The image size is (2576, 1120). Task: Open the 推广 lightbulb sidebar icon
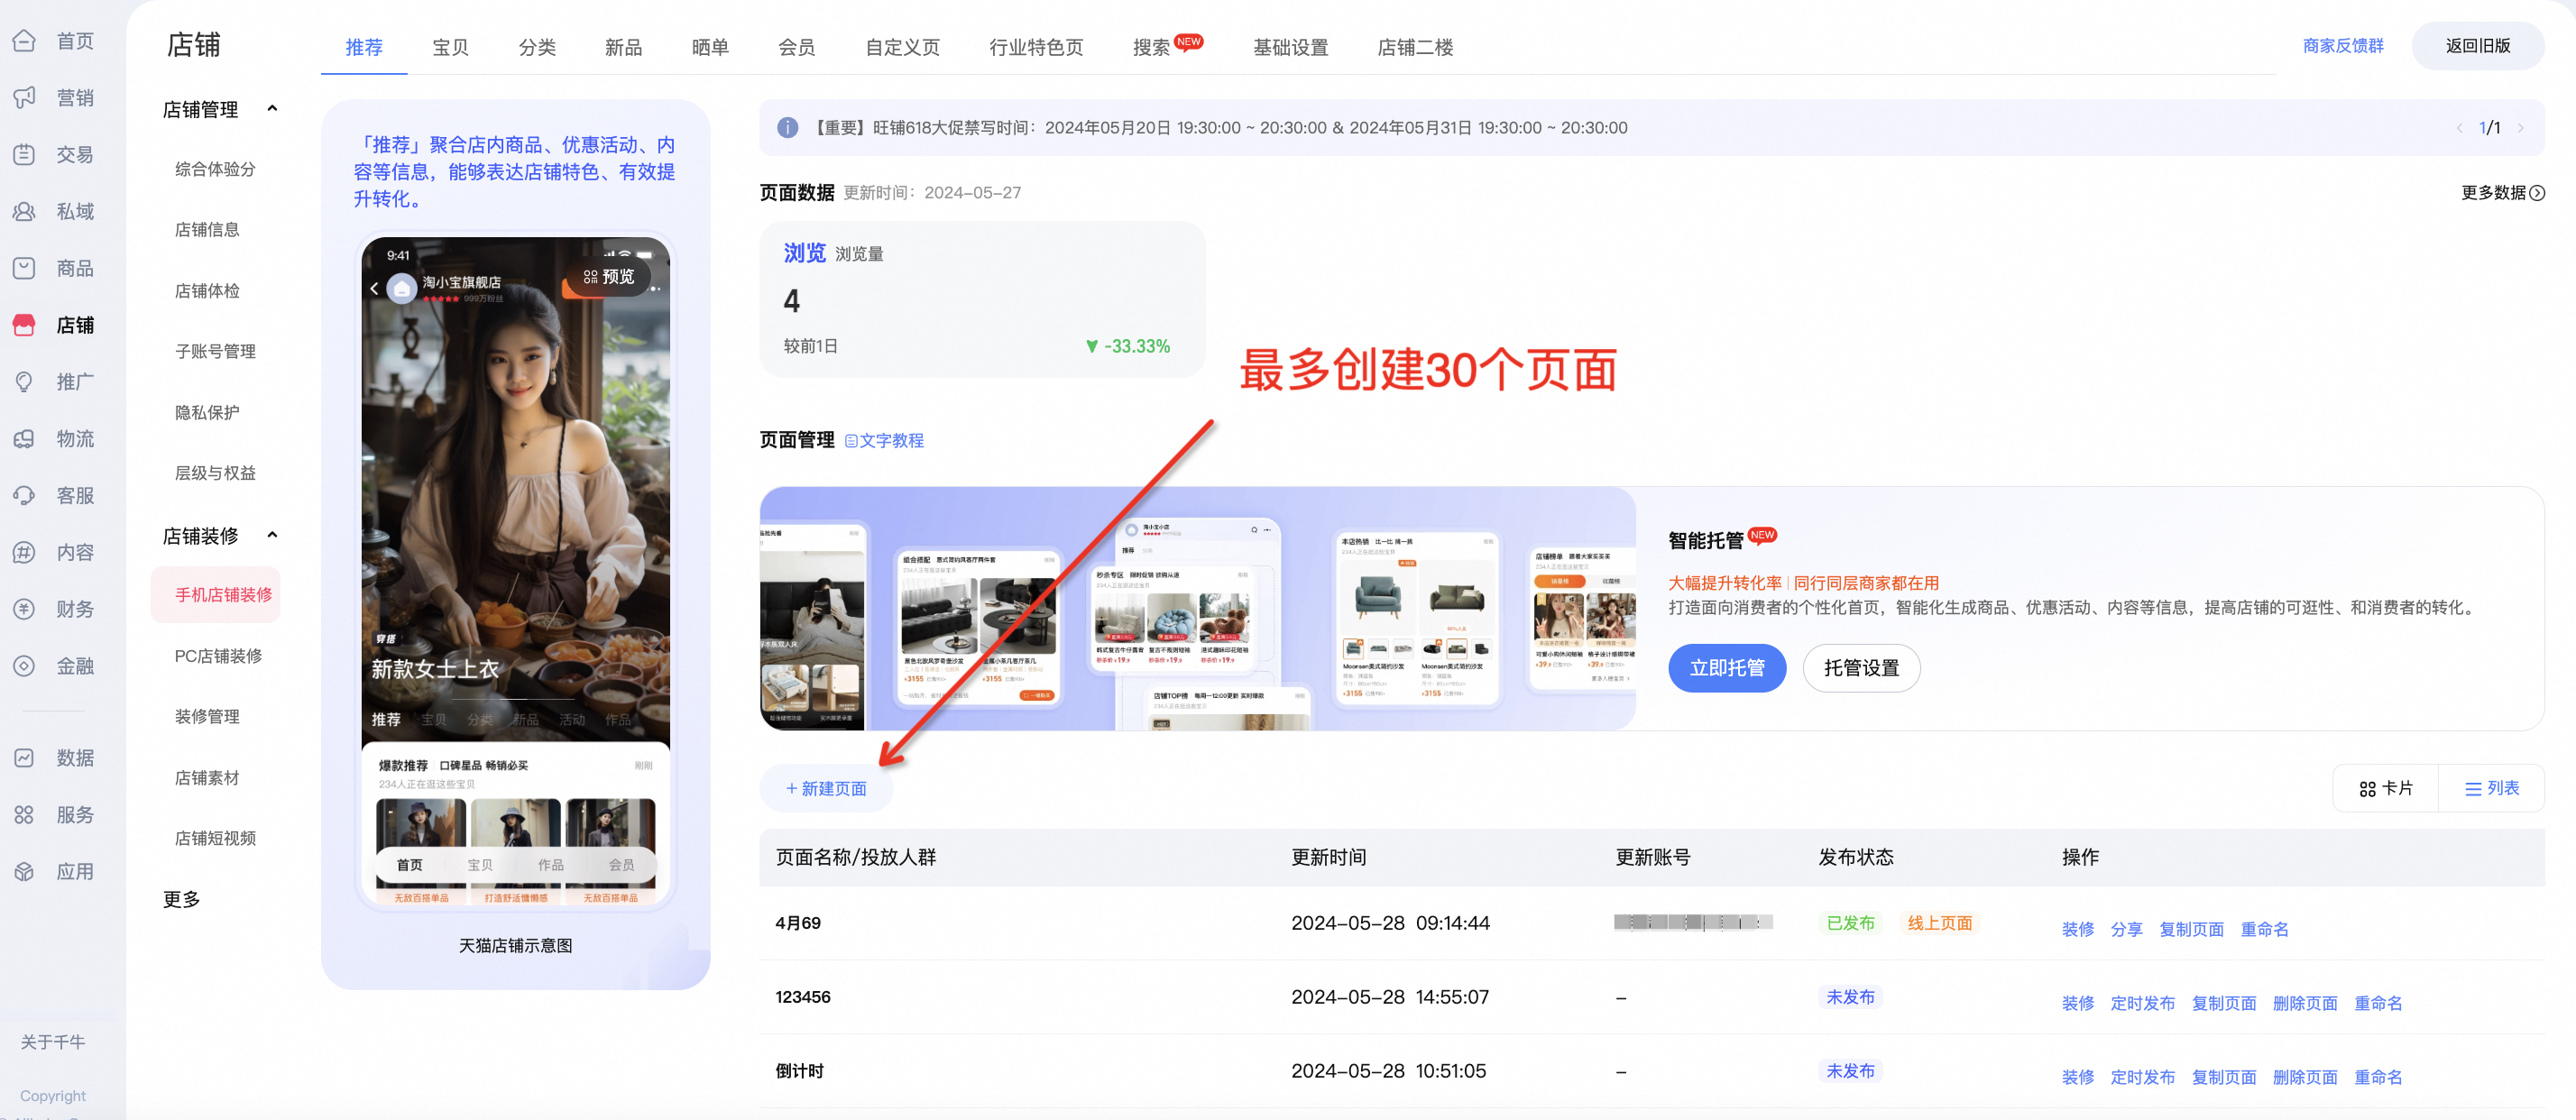click(x=24, y=382)
